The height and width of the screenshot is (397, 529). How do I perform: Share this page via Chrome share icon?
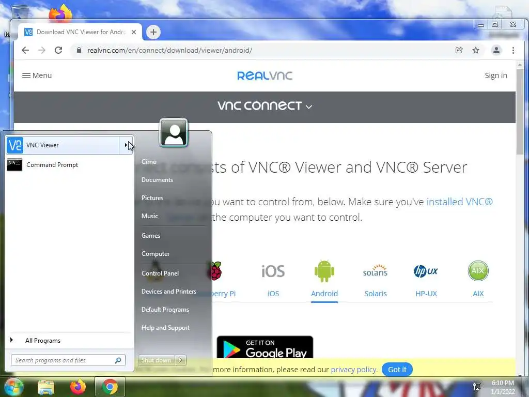point(459,50)
